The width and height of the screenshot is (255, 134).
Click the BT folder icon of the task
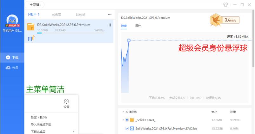pyautogui.click(x=30, y=27)
